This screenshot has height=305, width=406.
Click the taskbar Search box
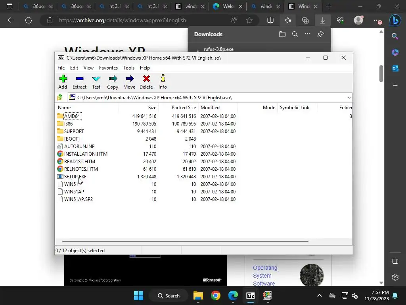169,295
